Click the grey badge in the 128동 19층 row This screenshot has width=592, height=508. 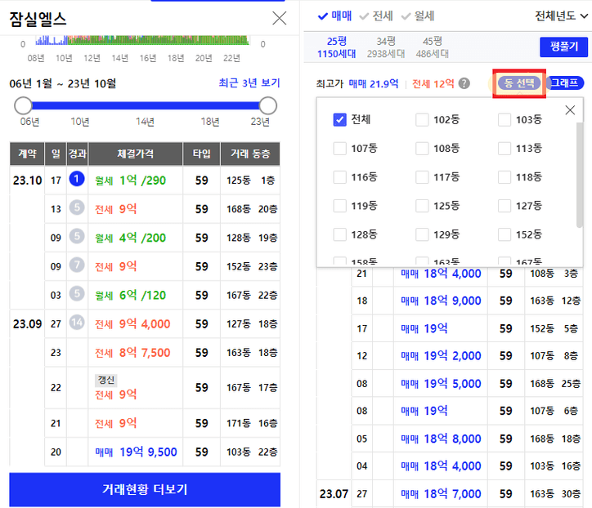click(x=77, y=236)
